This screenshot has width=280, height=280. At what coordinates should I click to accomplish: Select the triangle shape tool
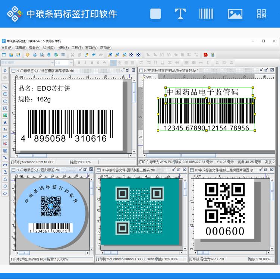(x=5, y=179)
